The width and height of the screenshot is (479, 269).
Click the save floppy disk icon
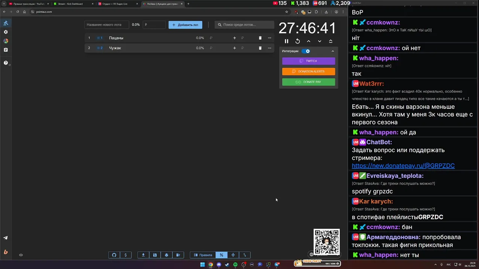click(x=155, y=255)
